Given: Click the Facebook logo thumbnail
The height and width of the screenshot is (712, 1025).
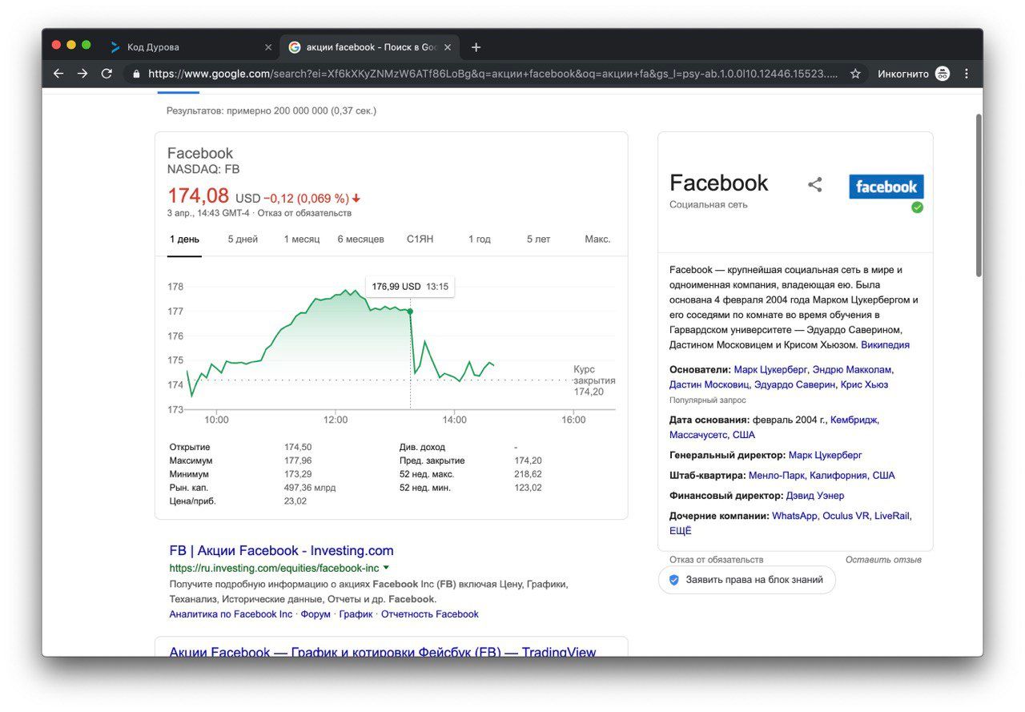Looking at the screenshot, I should 886,187.
